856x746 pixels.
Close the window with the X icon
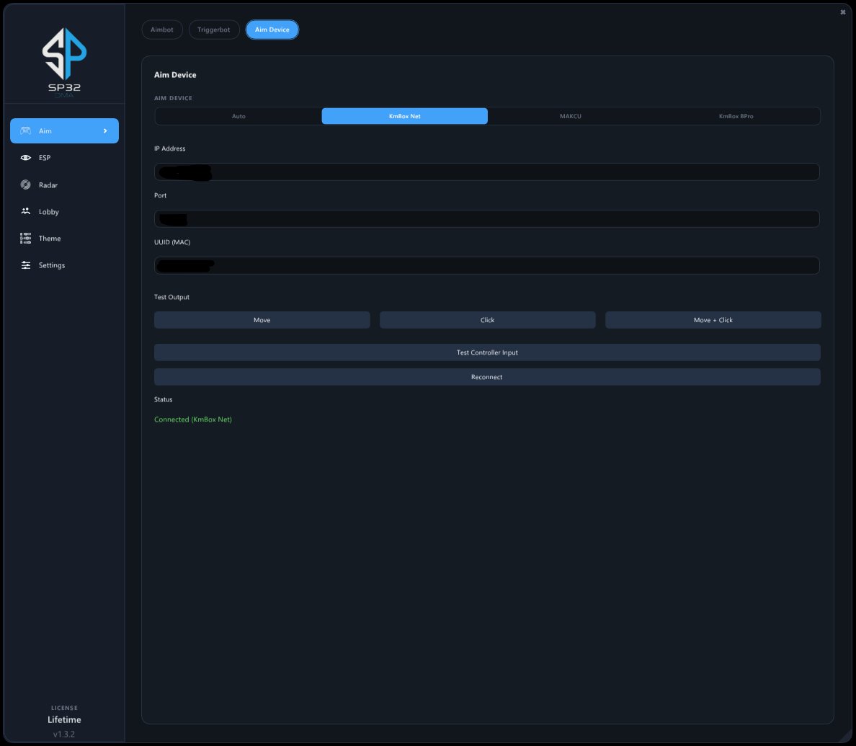coord(843,12)
